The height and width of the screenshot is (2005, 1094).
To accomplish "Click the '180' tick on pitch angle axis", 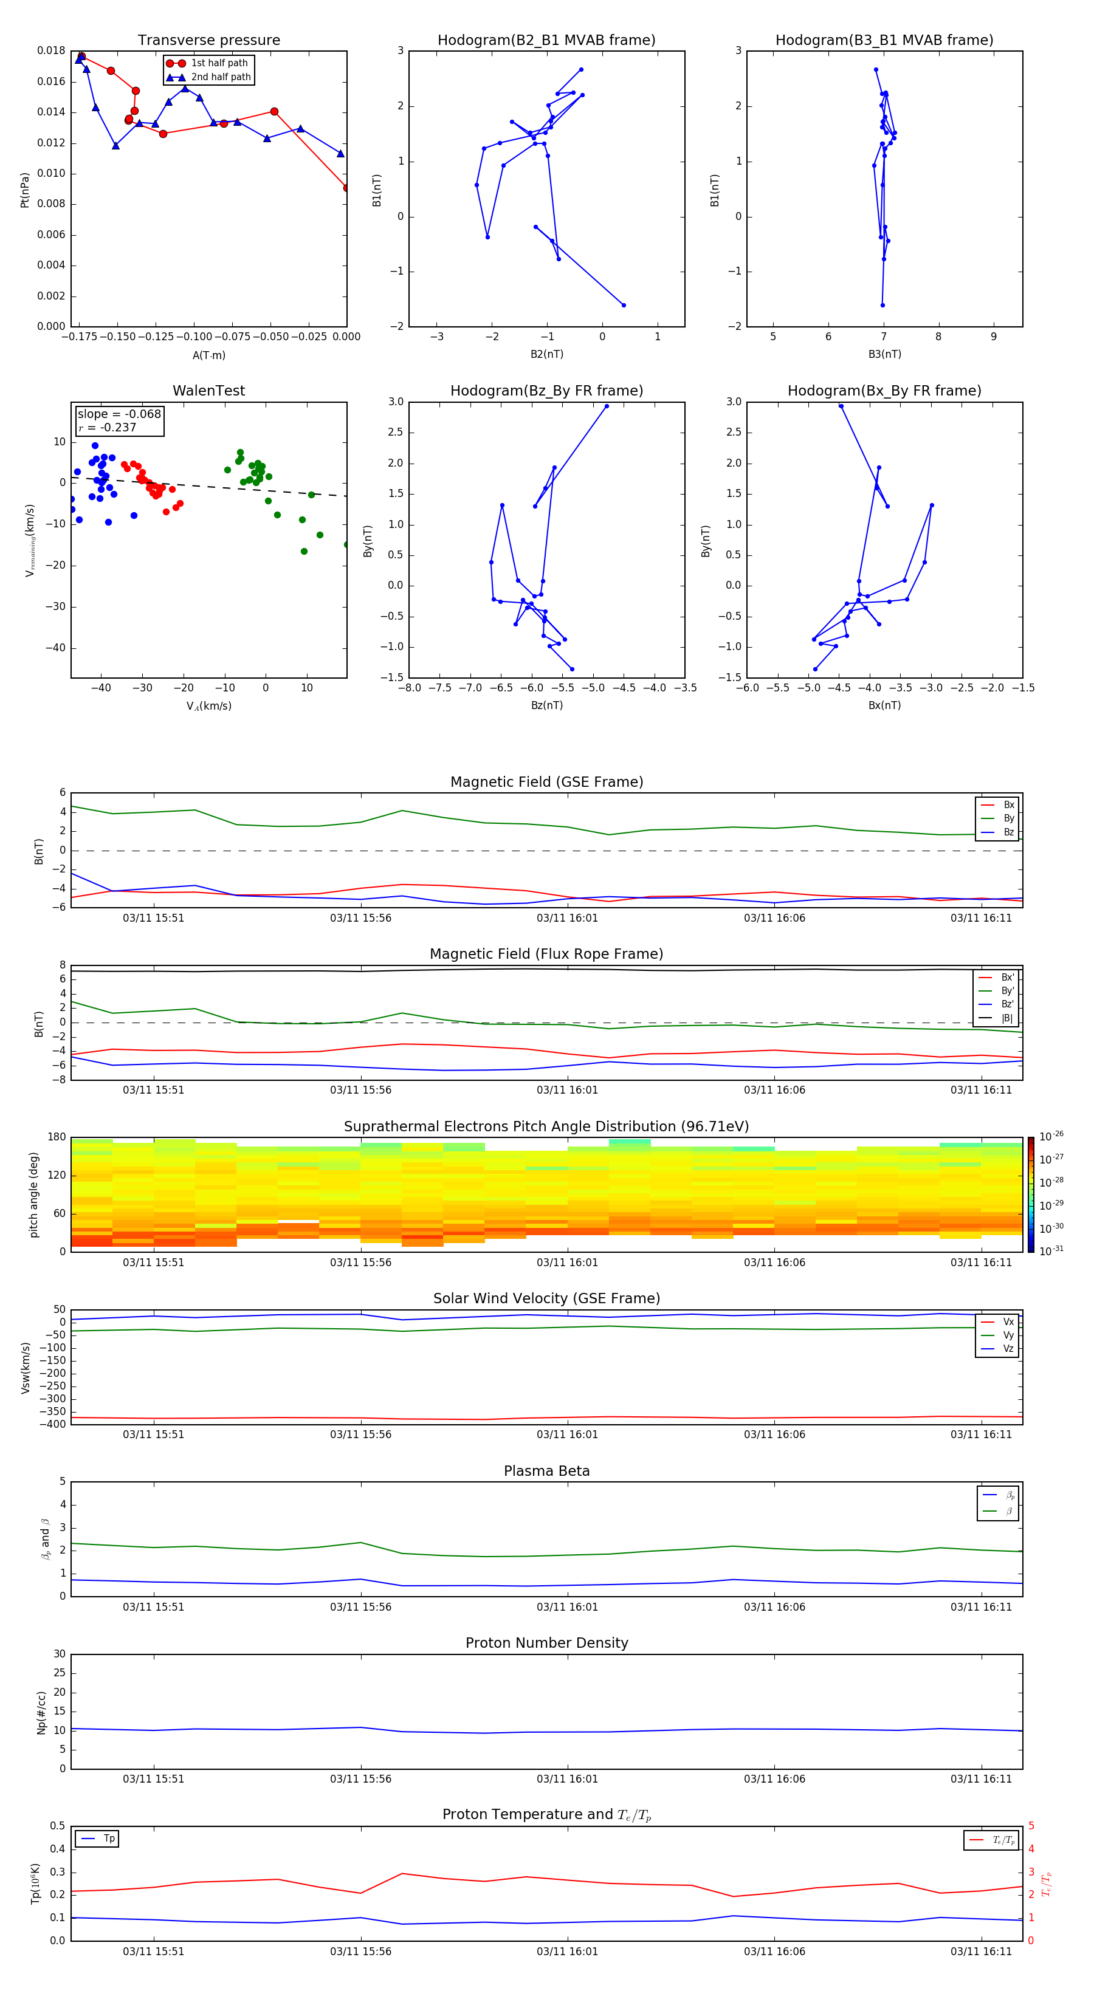I will tap(57, 1137).
